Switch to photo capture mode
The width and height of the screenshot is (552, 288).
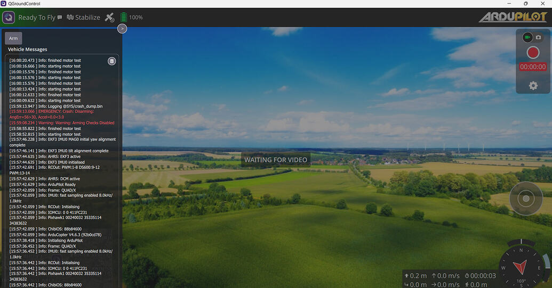tap(538, 37)
